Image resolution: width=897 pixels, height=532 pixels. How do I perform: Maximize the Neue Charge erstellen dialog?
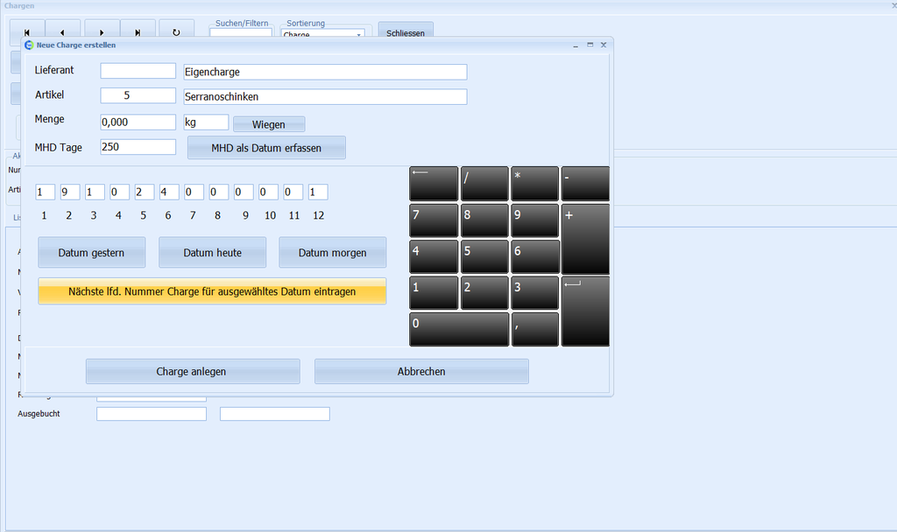pos(590,45)
